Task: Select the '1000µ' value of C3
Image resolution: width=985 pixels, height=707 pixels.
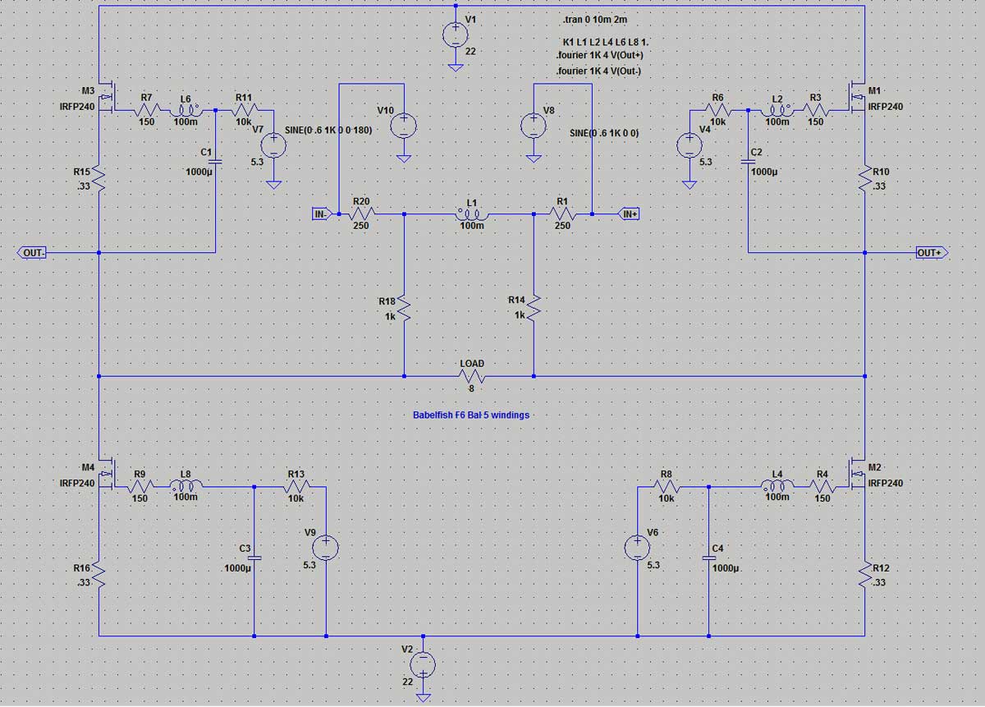Action: [236, 569]
